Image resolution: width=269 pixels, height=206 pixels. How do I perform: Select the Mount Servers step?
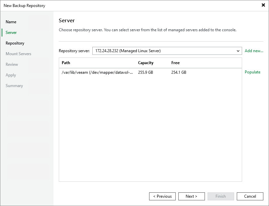[18, 54]
